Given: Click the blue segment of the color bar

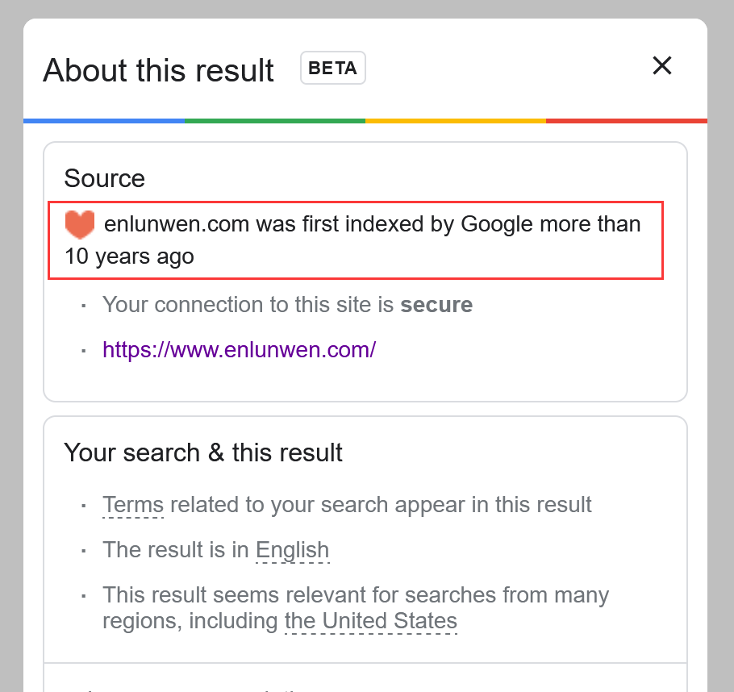Looking at the screenshot, I should [x=104, y=121].
